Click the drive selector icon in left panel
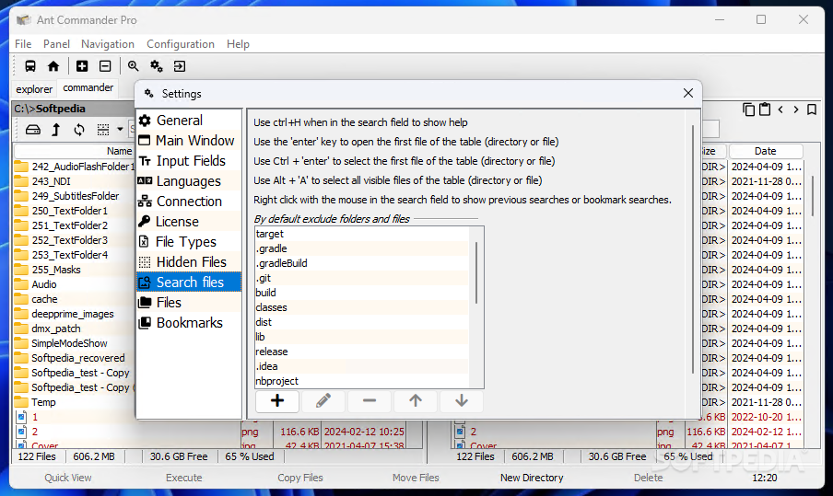The height and width of the screenshot is (496, 833). pos(33,130)
